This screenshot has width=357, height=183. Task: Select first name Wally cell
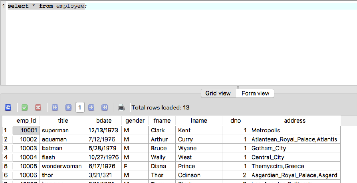click(162, 157)
